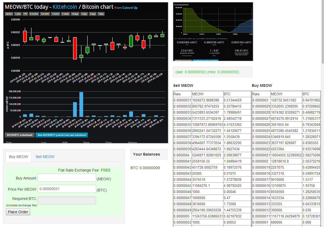Open the depth chart thumbnail image
This screenshot has width=324, height=227.
click(x=213, y=32)
